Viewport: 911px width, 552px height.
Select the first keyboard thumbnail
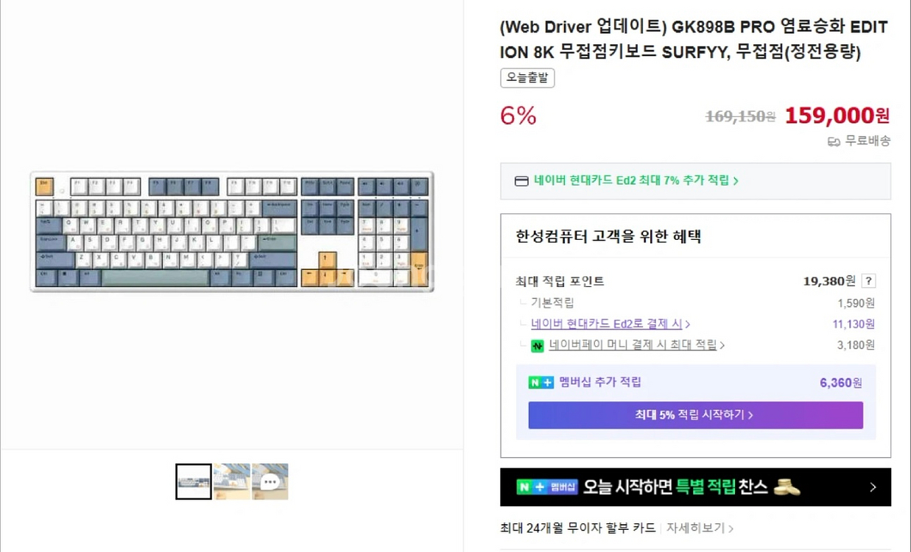click(x=194, y=481)
